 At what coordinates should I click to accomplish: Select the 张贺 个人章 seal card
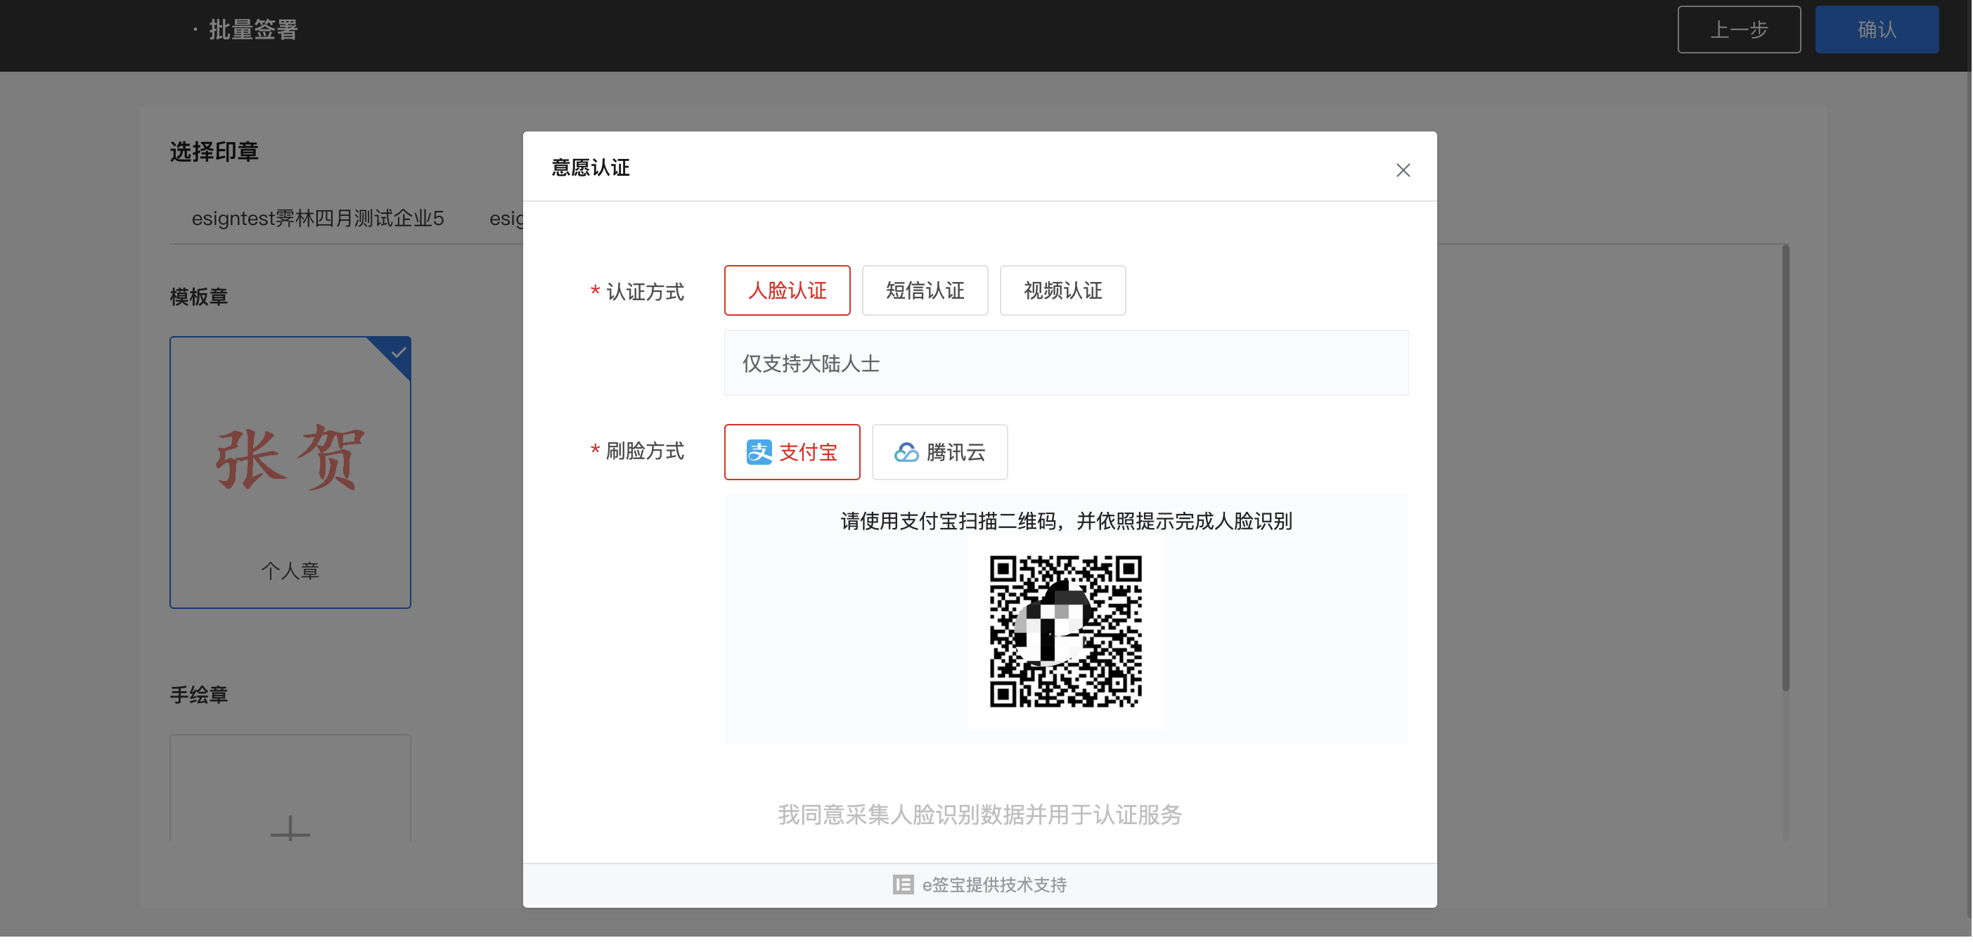tap(290, 472)
